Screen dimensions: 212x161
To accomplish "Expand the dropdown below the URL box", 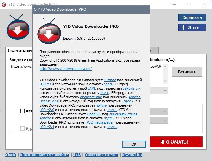I will (165, 91).
